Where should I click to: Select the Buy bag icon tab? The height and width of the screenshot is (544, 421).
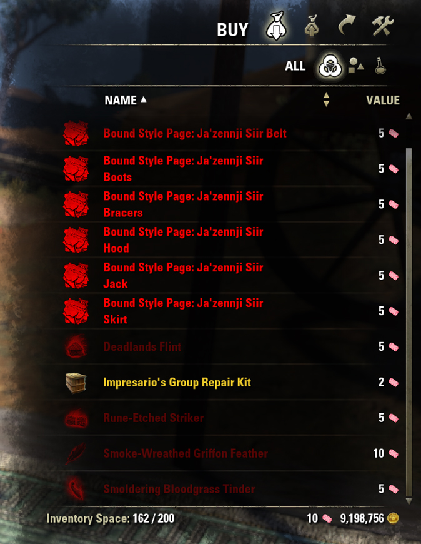(276, 26)
